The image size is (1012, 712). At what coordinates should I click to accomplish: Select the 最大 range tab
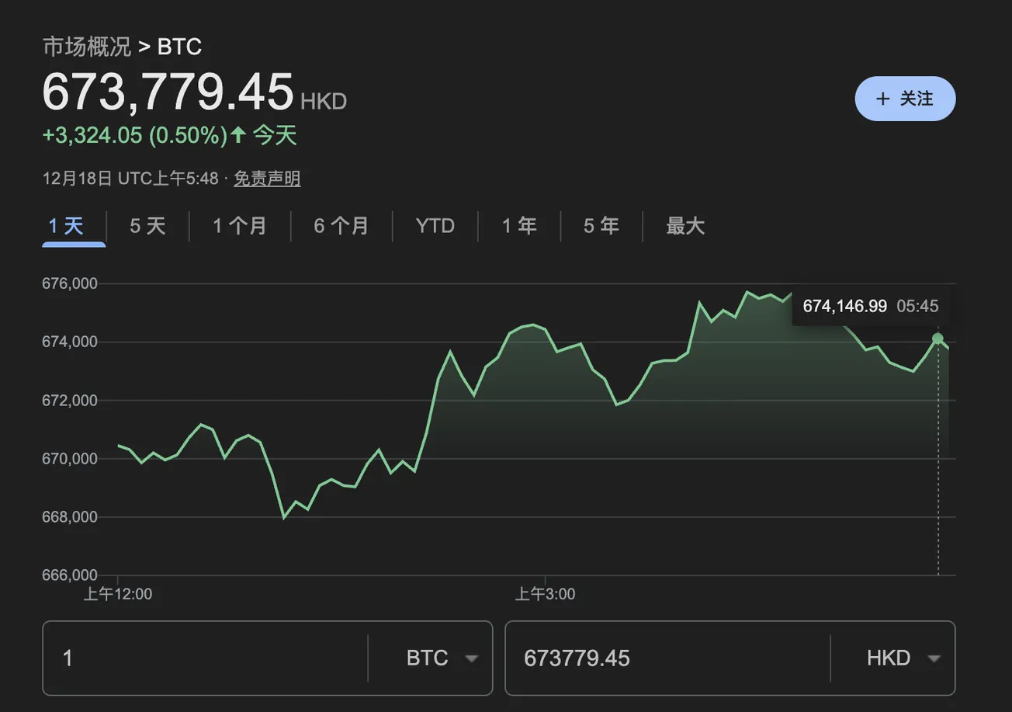[685, 227]
